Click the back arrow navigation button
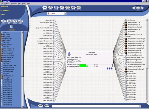This screenshot has height=109, width=149. click(134, 8)
